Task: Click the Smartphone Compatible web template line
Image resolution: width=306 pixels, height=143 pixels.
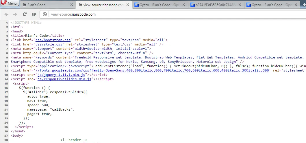Action: click(127, 62)
